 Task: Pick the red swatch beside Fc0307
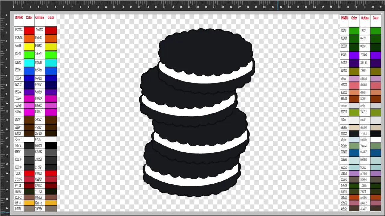coord(29,173)
